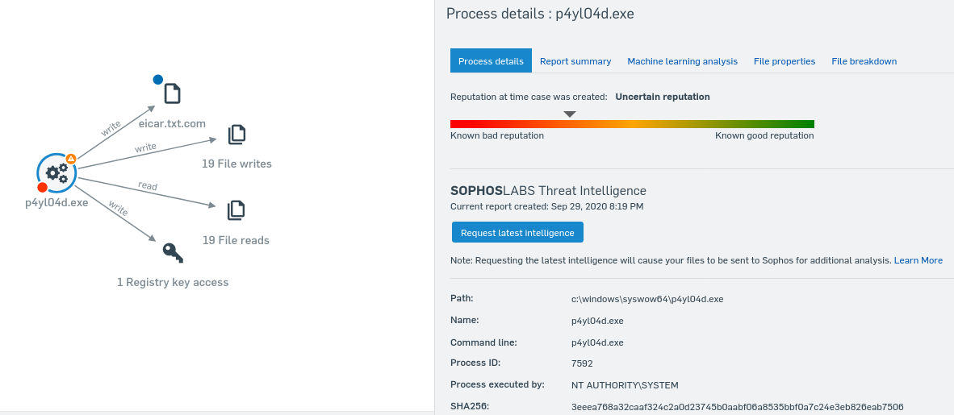This screenshot has height=415, width=954.
Task: Open the Learn More link
Action: pyautogui.click(x=918, y=260)
